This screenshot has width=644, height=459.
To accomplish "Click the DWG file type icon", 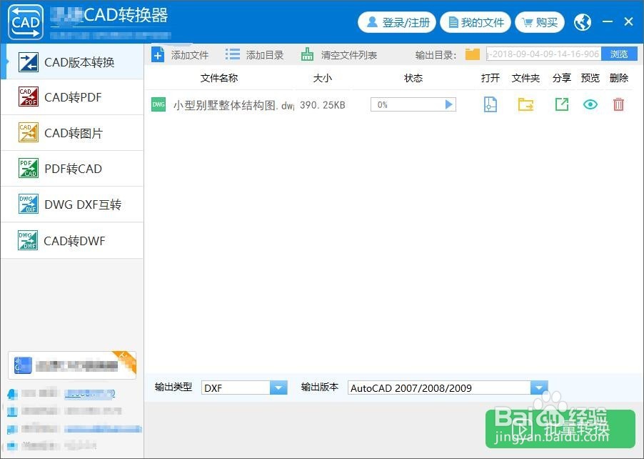I will click(x=159, y=104).
